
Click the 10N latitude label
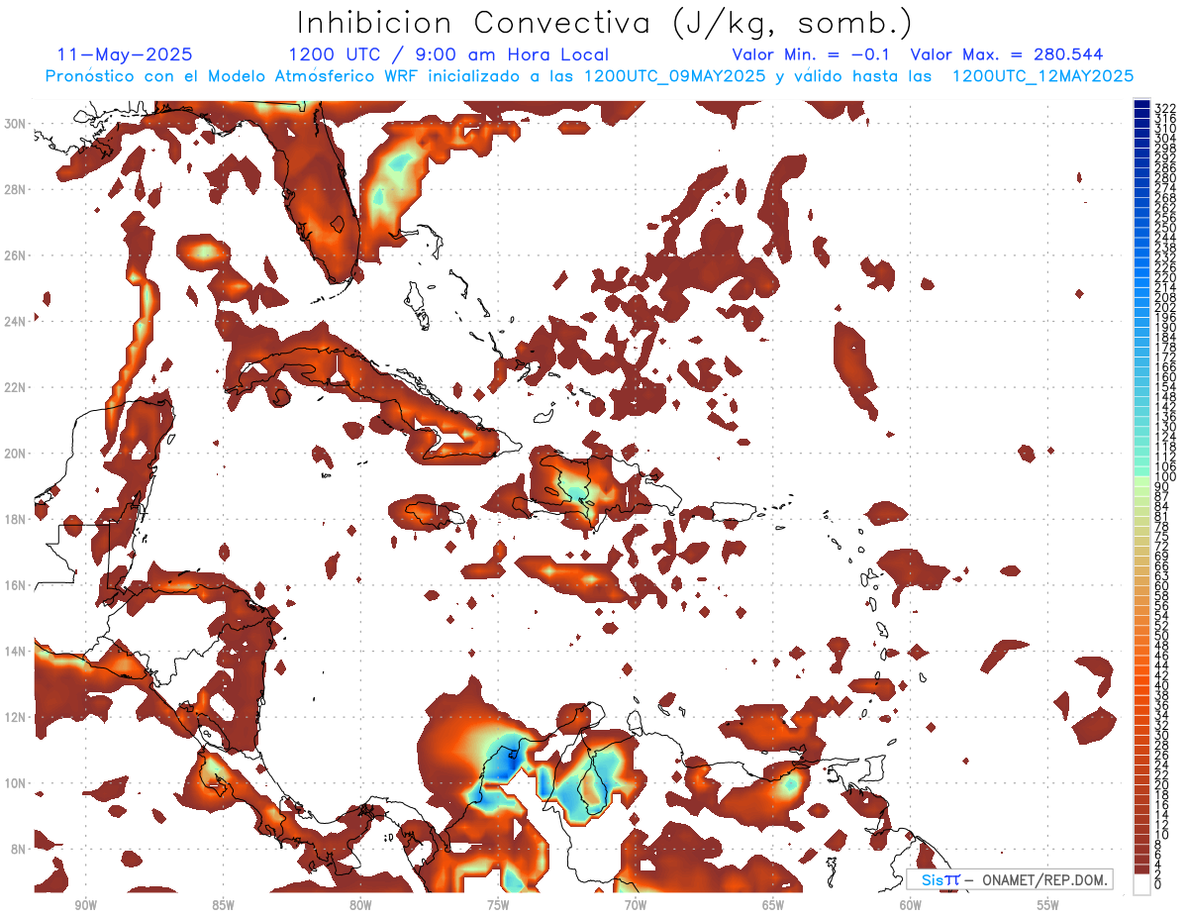pyautogui.click(x=17, y=782)
